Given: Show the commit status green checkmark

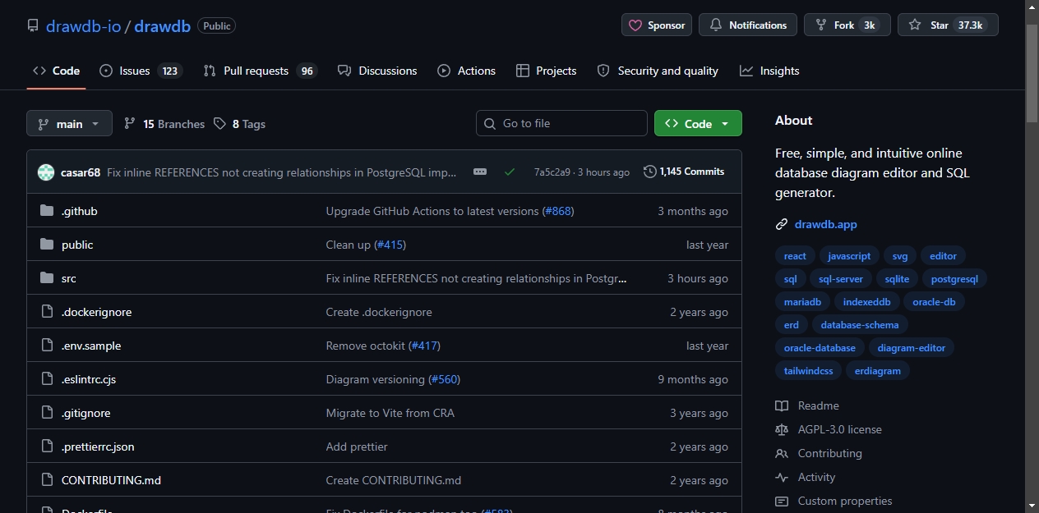Looking at the screenshot, I should [510, 172].
